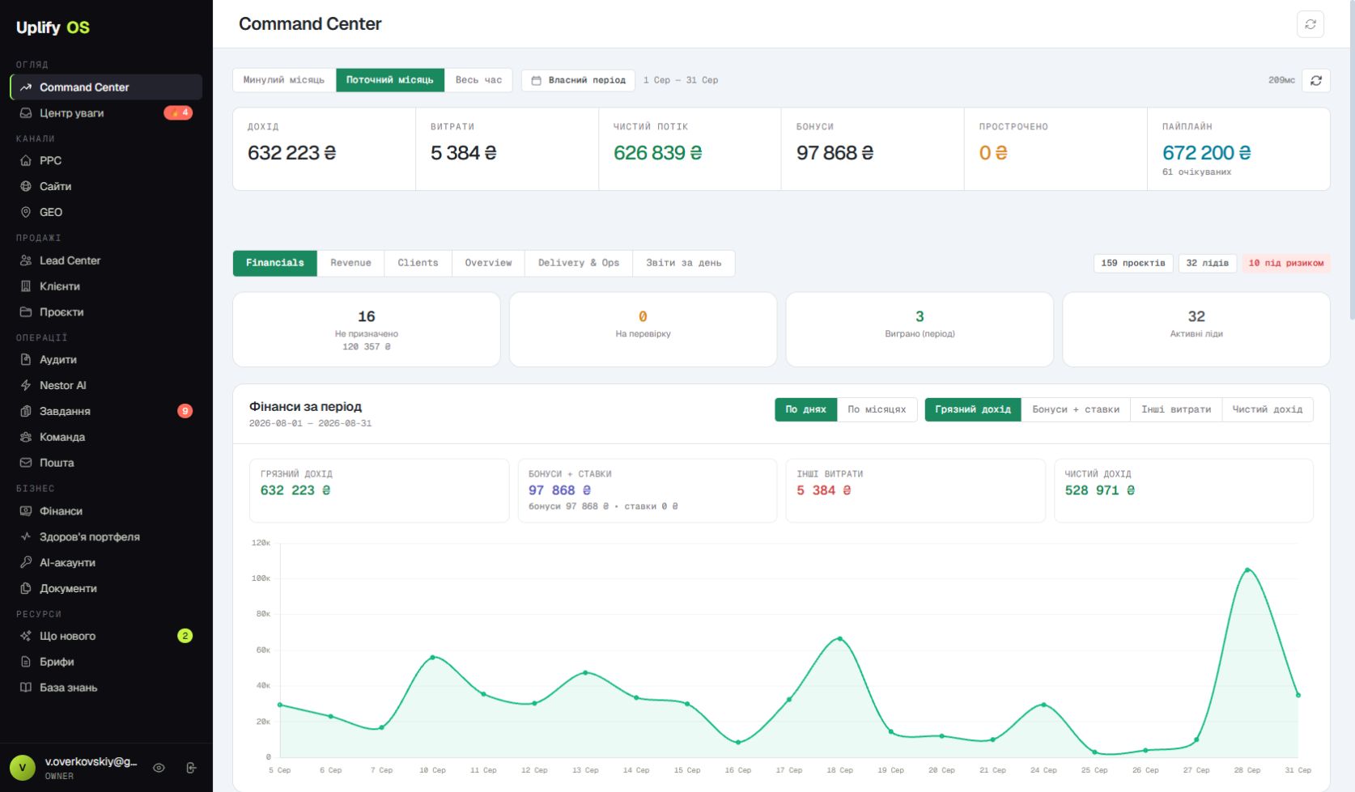The image size is (1355, 792).
Task: Click the Фінанси money icon
Action: click(26, 511)
